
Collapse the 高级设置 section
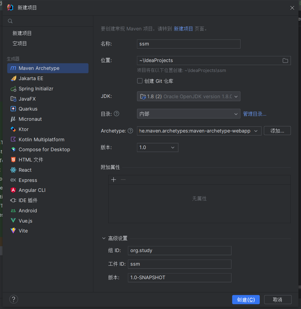coord(104,238)
